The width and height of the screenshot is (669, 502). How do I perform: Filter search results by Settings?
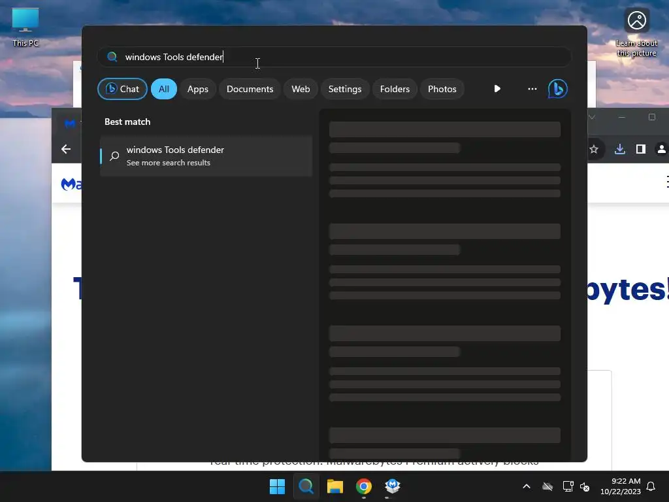click(345, 89)
